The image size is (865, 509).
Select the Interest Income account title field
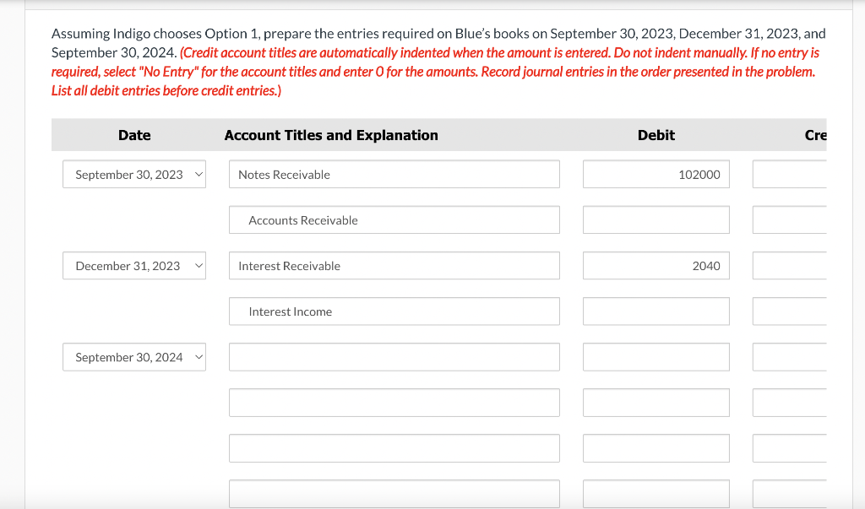tap(394, 311)
